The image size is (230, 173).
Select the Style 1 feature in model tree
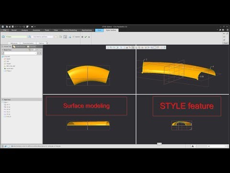[x=8, y=71]
